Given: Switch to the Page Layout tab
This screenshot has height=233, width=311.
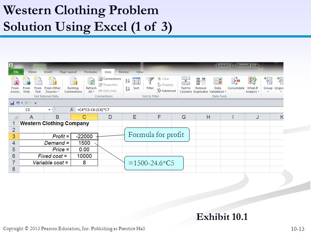Looking at the screenshot, I should pyautogui.click(x=68, y=72).
